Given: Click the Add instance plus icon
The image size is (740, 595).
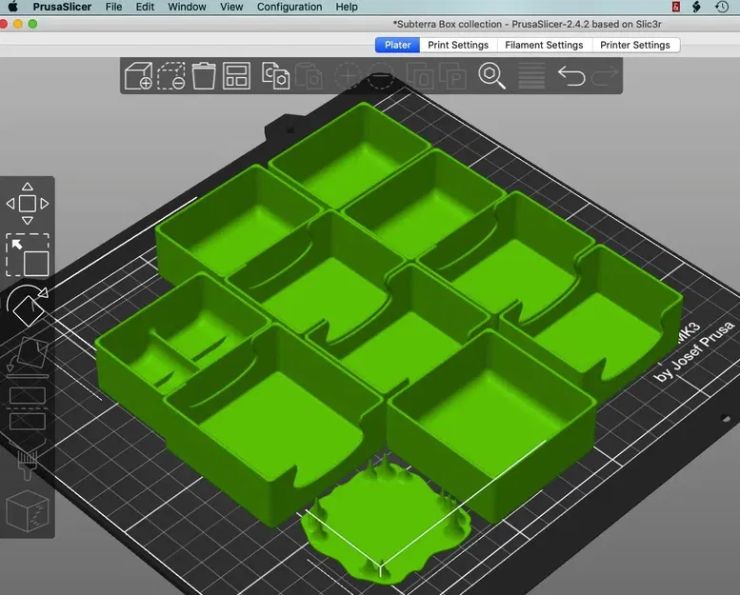Looking at the screenshot, I should (348, 76).
